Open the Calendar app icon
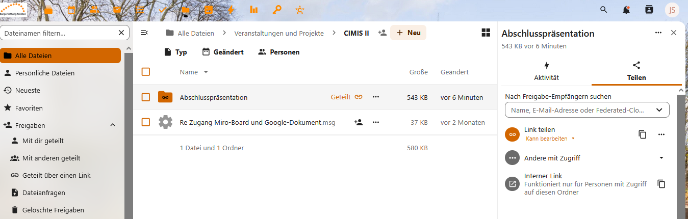The width and height of the screenshot is (688, 219). [x=71, y=10]
